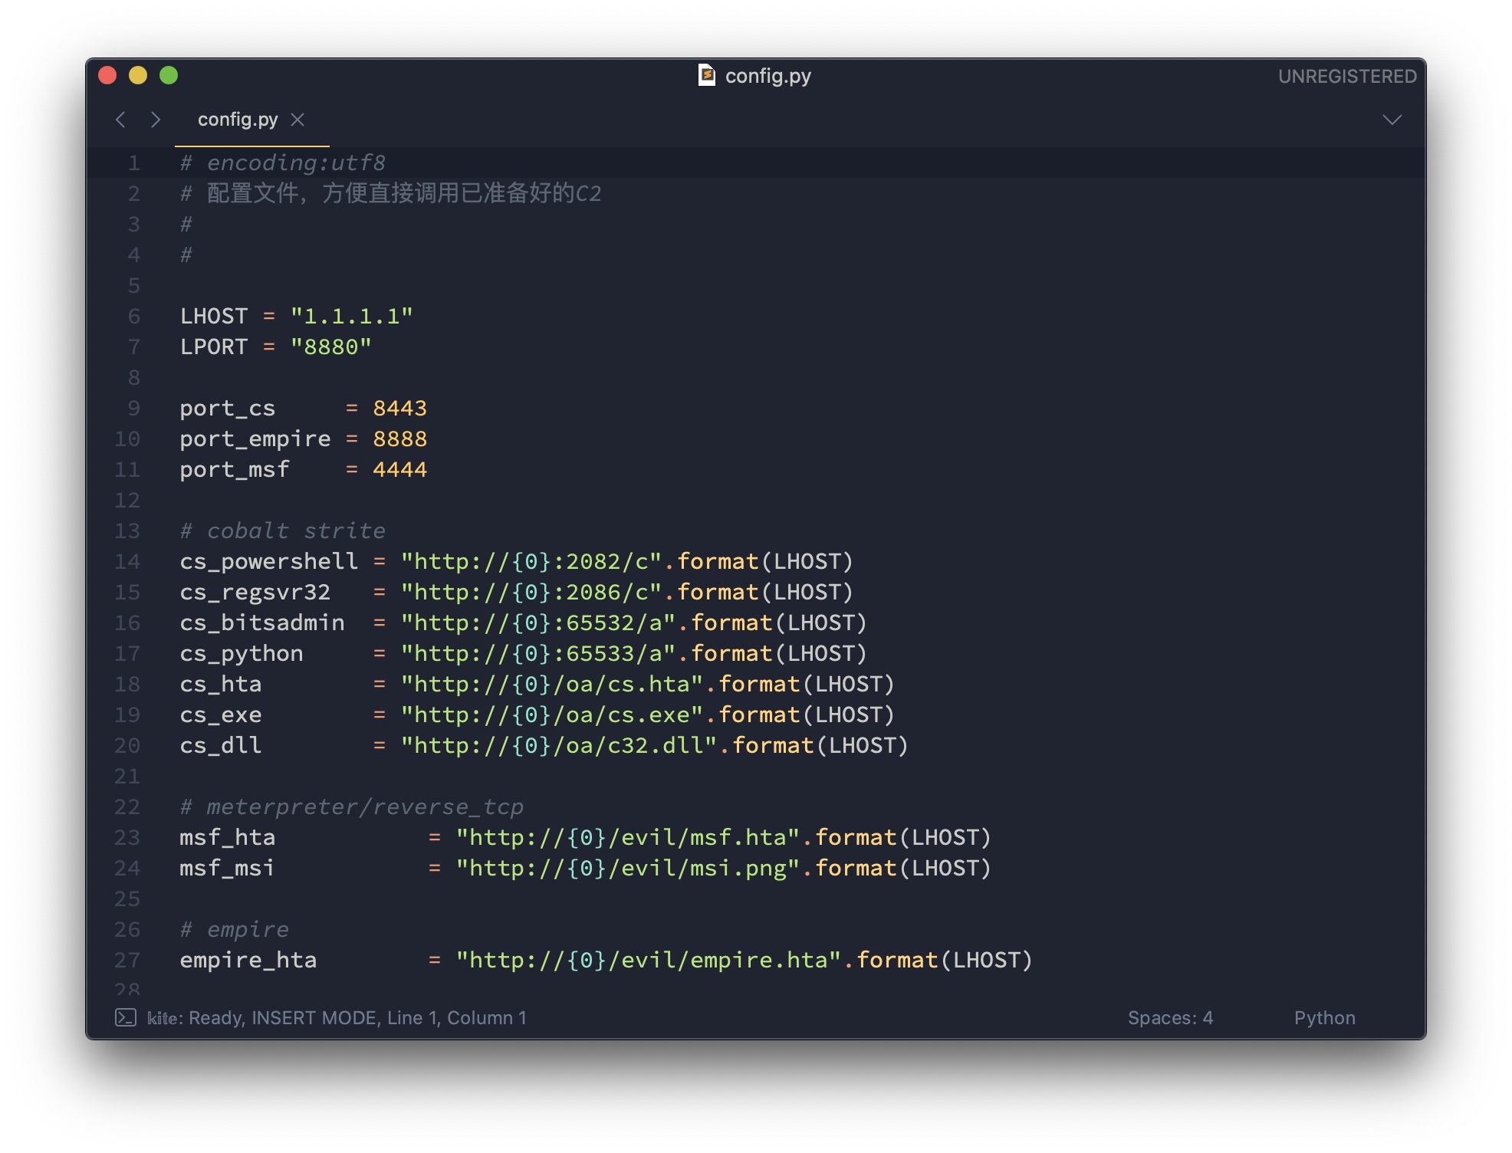Click the yellow minimize window button

coord(138,75)
